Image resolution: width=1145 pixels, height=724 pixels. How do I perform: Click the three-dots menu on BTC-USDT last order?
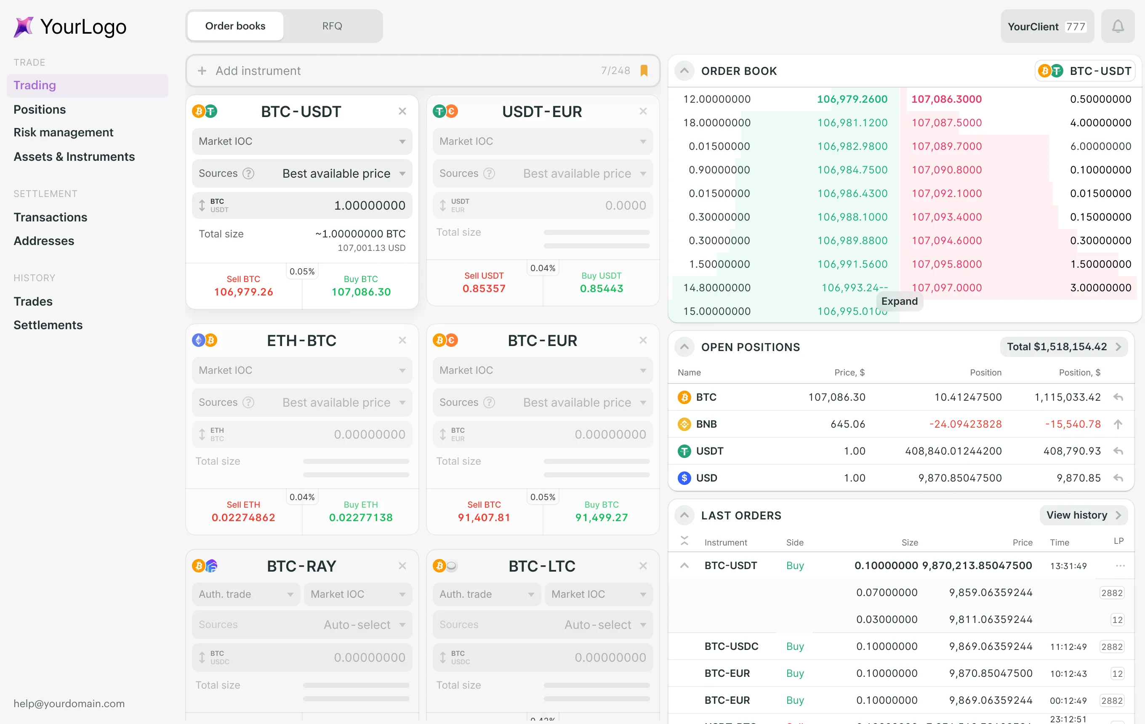click(1120, 566)
